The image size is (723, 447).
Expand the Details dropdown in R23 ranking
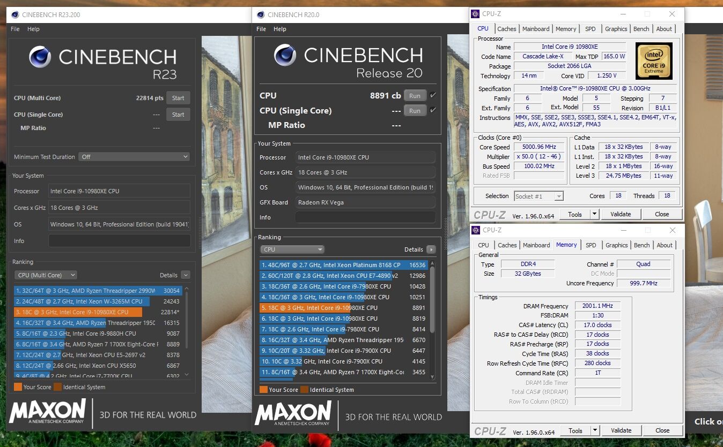click(x=185, y=275)
